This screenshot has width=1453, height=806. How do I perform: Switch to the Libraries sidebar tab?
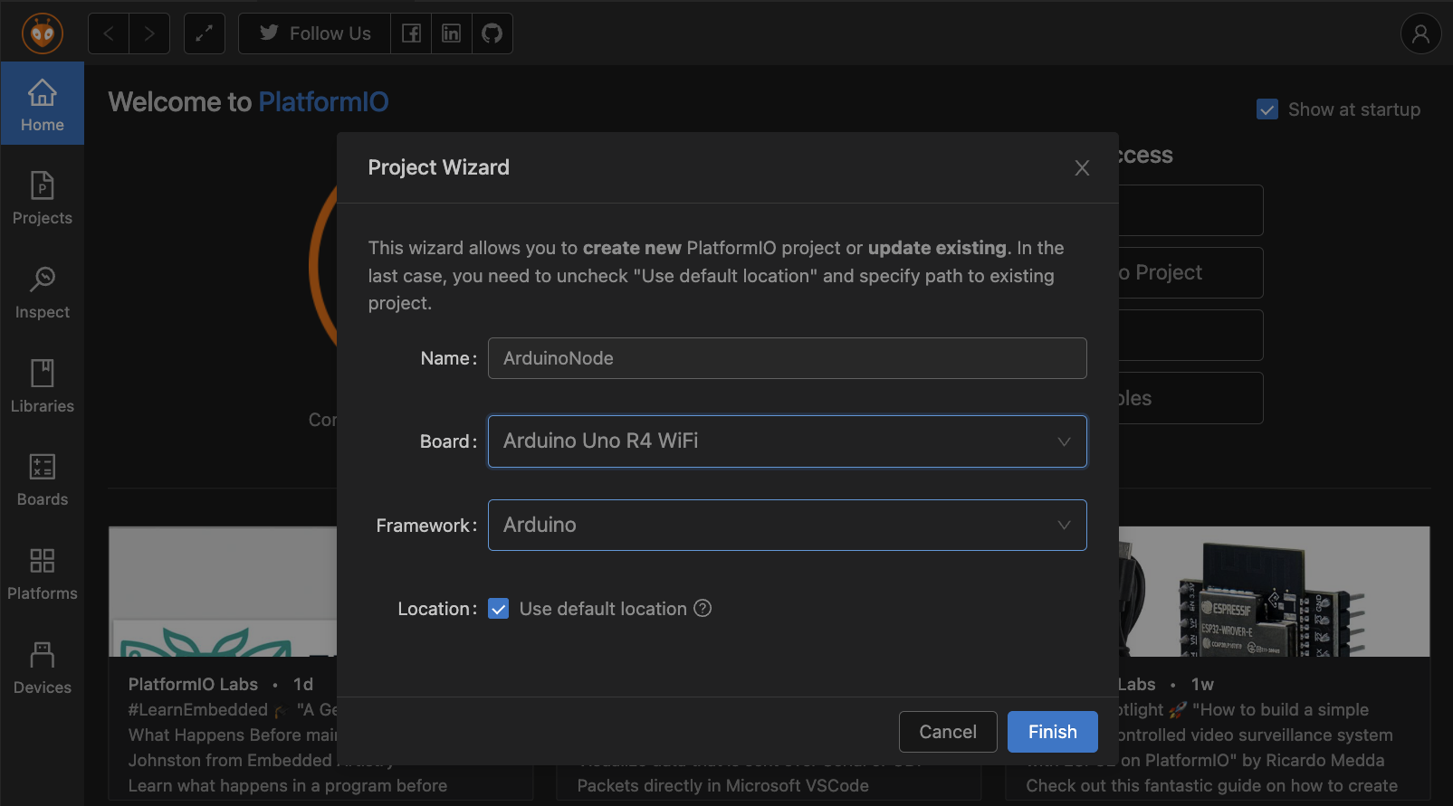coord(43,386)
